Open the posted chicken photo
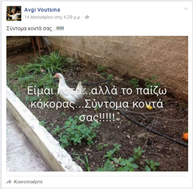Image resolution: width=193 pixels, height=189 pixels. [x=97, y=104]
